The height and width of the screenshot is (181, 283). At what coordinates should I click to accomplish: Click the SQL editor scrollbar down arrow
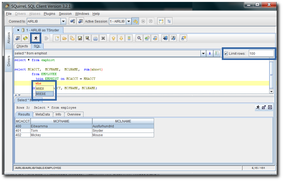point(271,91)
